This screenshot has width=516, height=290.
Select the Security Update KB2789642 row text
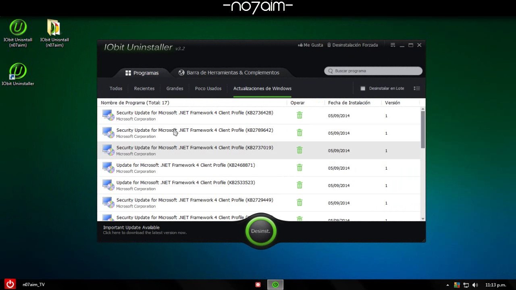tap(195, 130)
